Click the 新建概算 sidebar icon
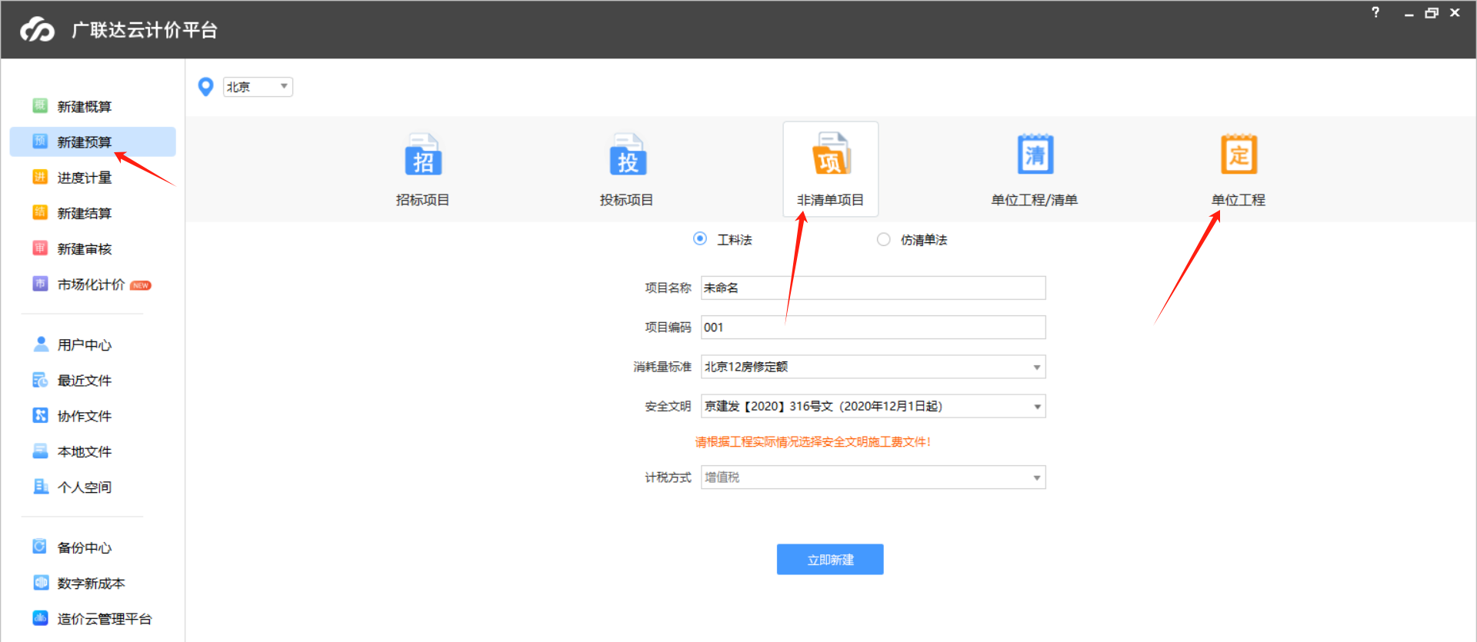Viewport: 1477px width, 642px height. click(x=40, y=106)
